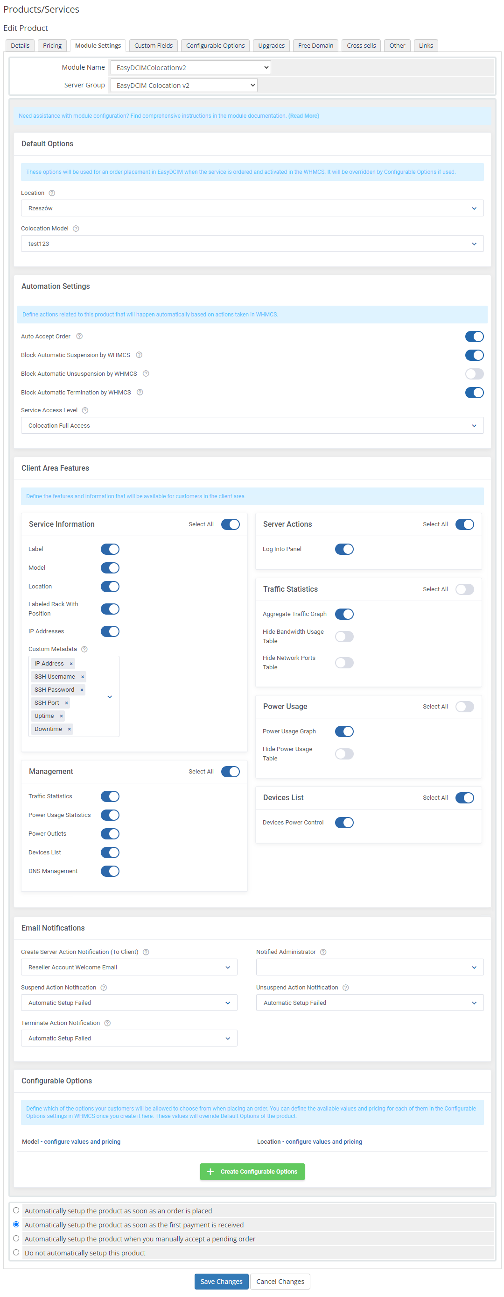504x1297 pixels.
Task: Toggle Power Outlets switch
Action: pyautogui.click(x=110, y=834)
